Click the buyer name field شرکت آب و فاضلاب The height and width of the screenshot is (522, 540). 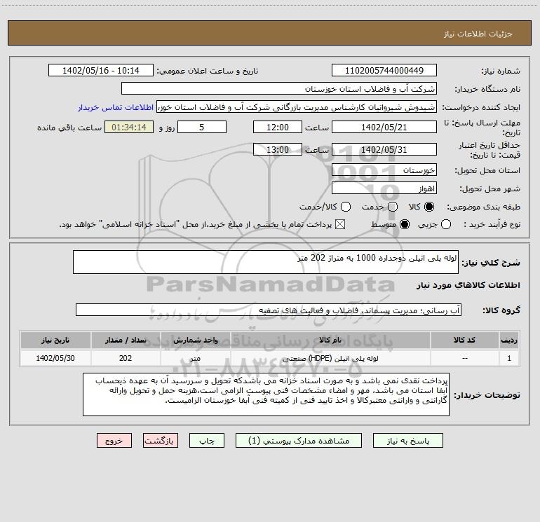pos(279,89)
